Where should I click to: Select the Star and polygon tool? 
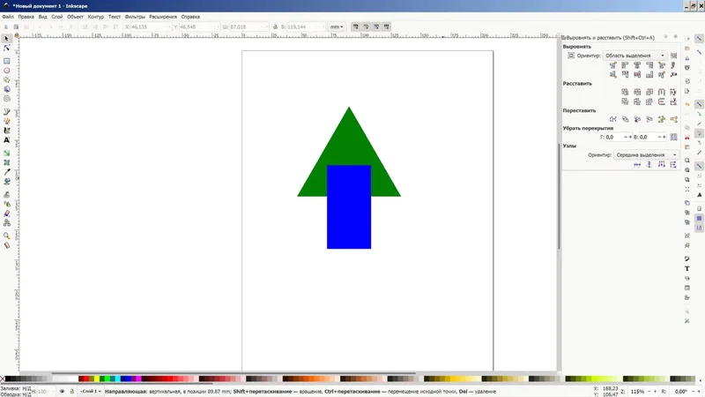pos(7,79)
